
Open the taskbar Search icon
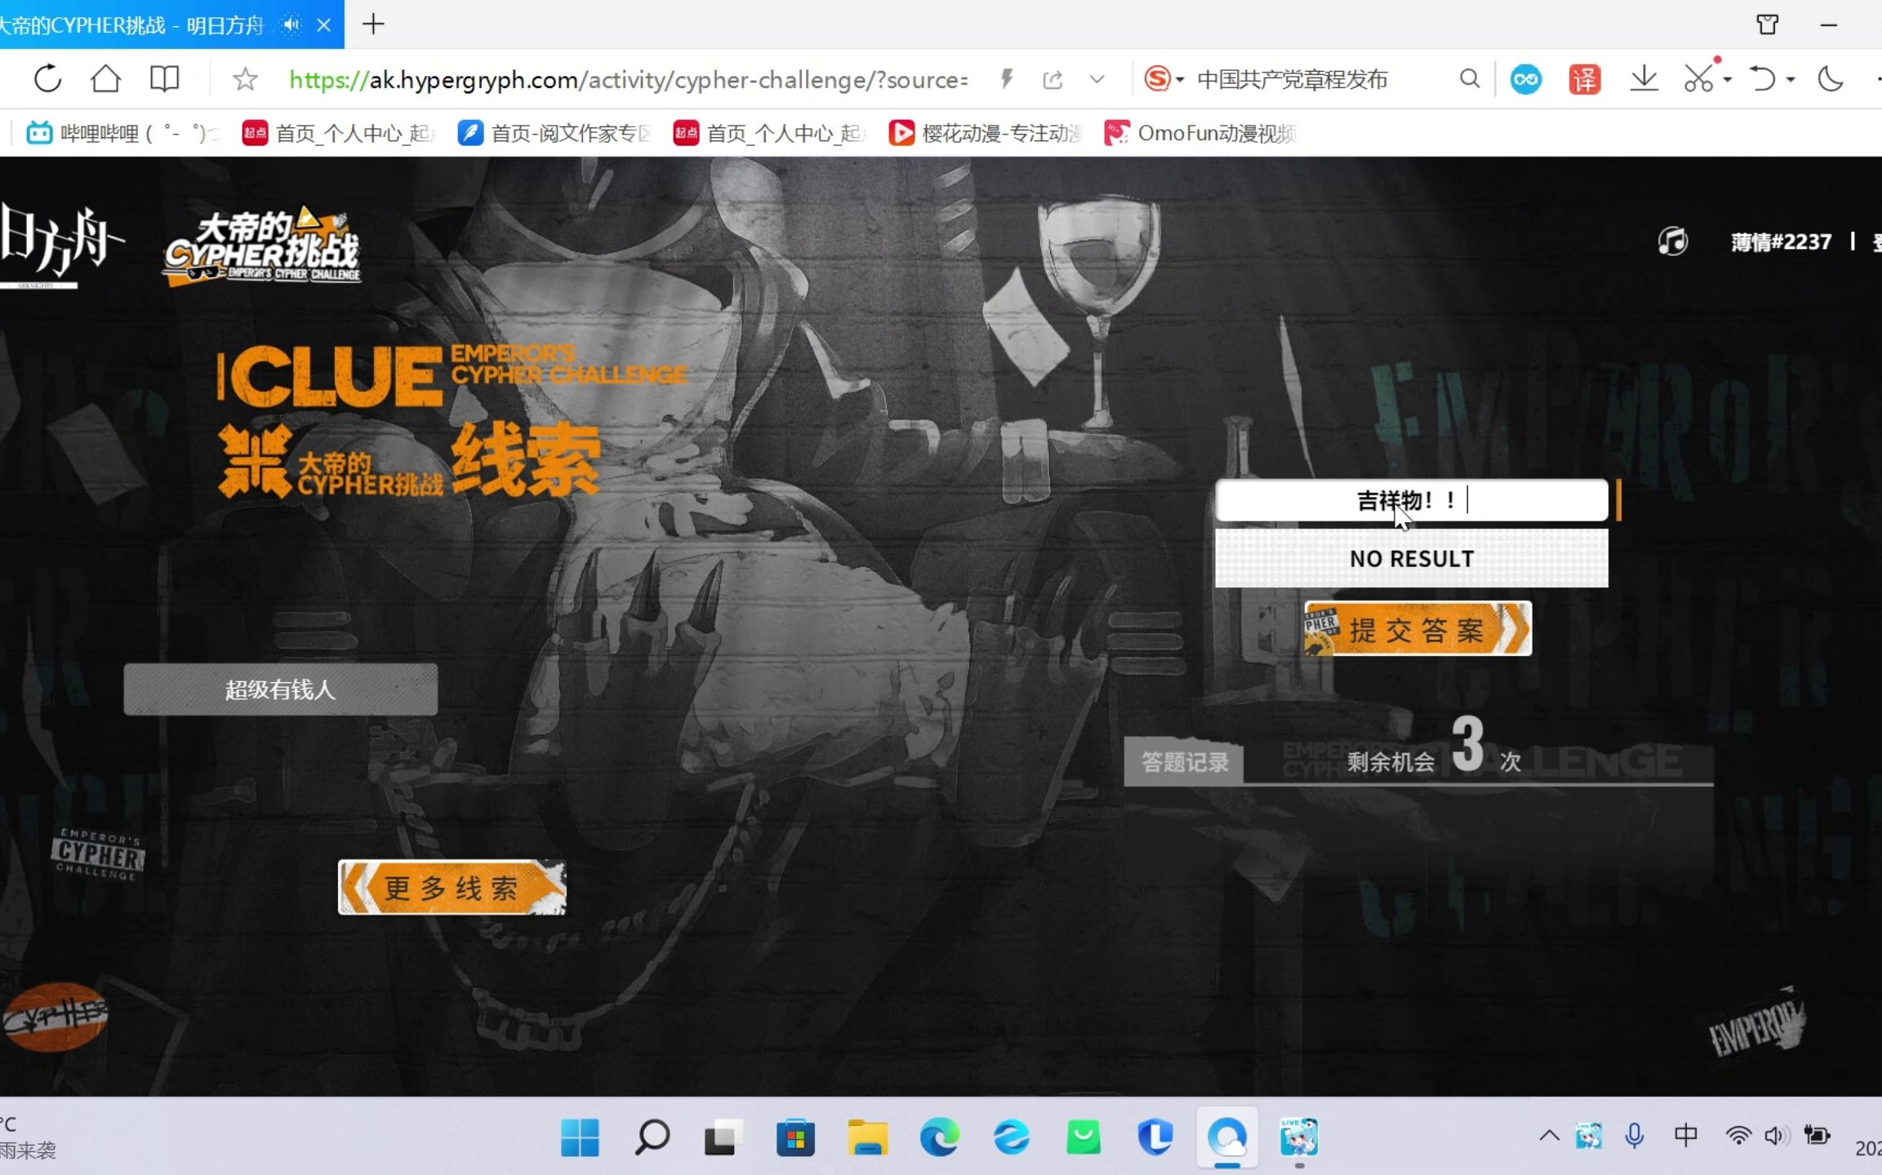click(x=652, y=1137)
